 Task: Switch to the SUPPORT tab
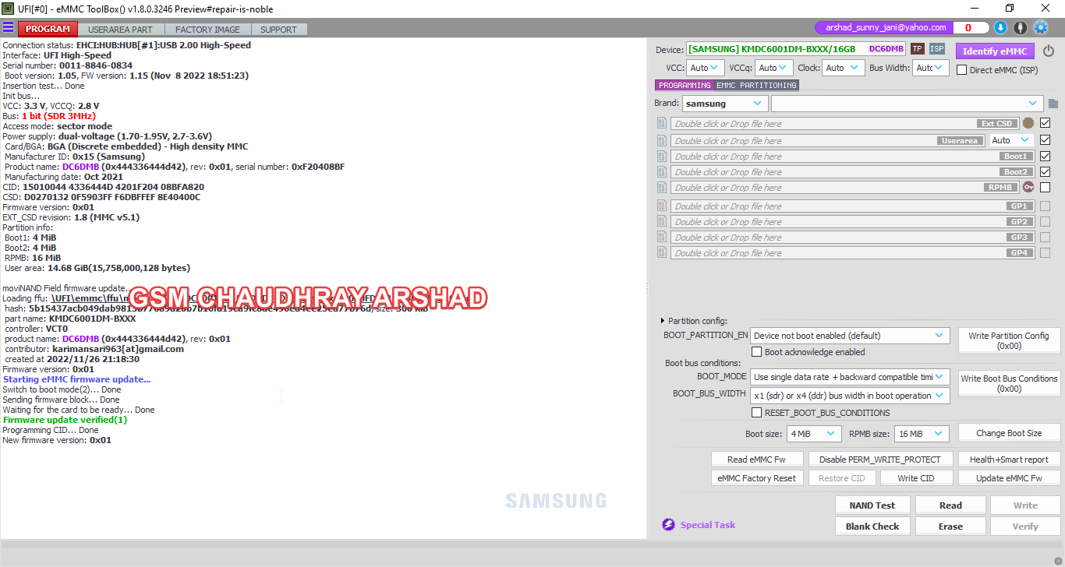(x=278, y=29)
